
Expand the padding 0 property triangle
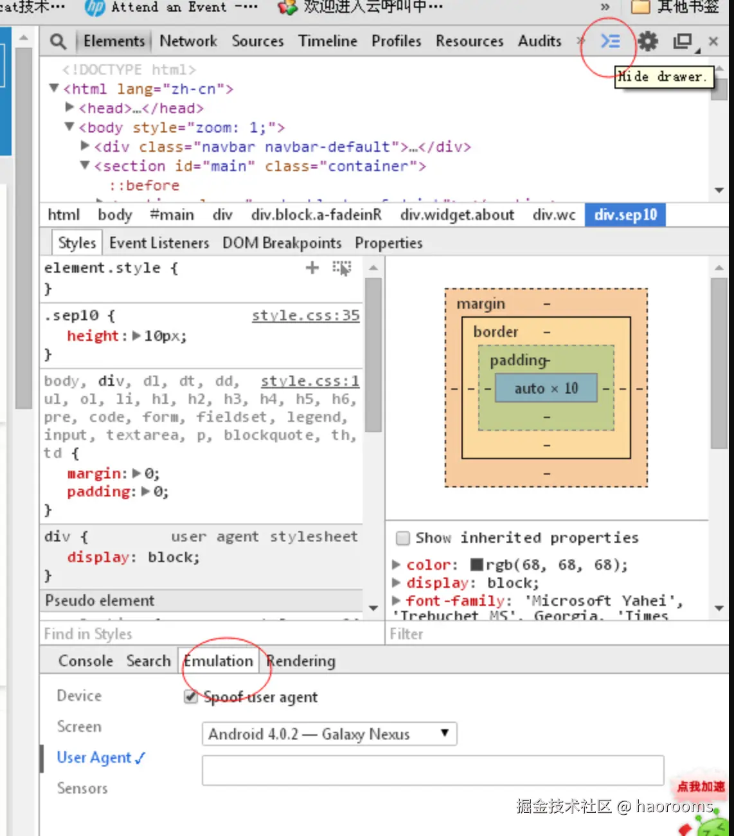(145, 491)
